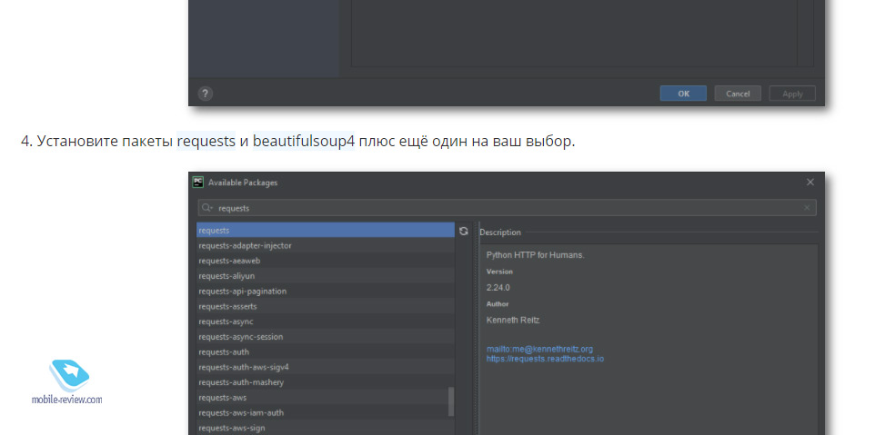Click the help question mark icon

(x=206, y=93)
